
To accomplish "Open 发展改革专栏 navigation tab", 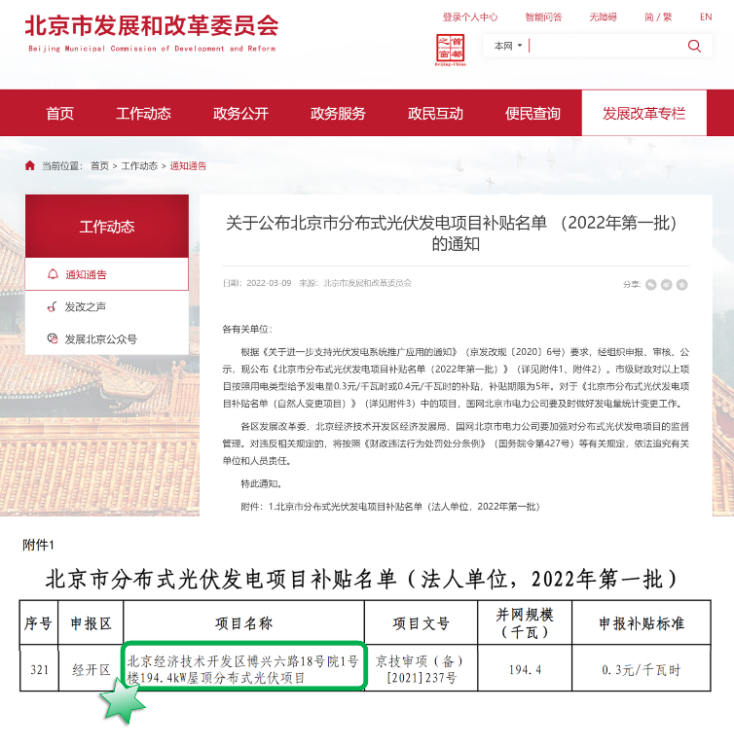I will coord(644,113).
